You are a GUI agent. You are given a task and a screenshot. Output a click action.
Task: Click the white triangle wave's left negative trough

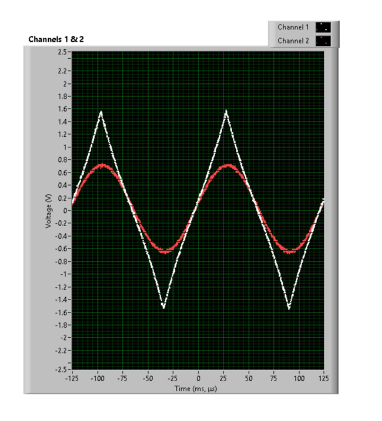pos(164,307)
